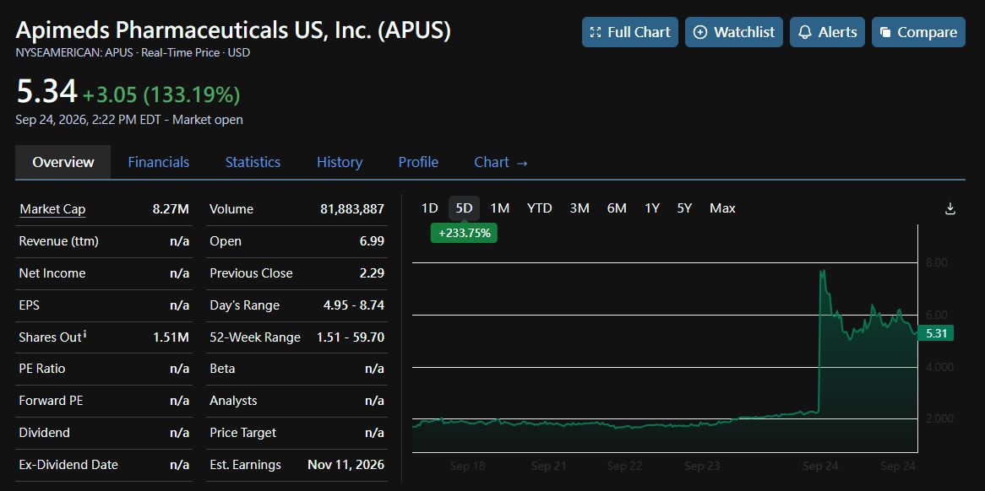Click the price spike peak on the chart line
The width and height of the screenshot is (985, 491).
[822, 271]
